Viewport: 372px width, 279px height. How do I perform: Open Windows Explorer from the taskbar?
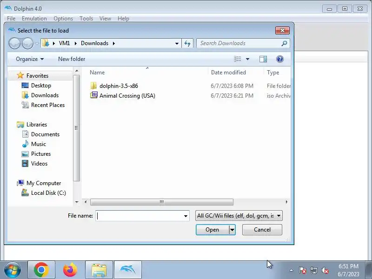pyautogui.click(x=99, y=270)
